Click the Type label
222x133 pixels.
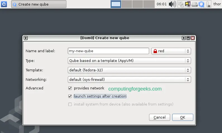[x=30, y=61]
